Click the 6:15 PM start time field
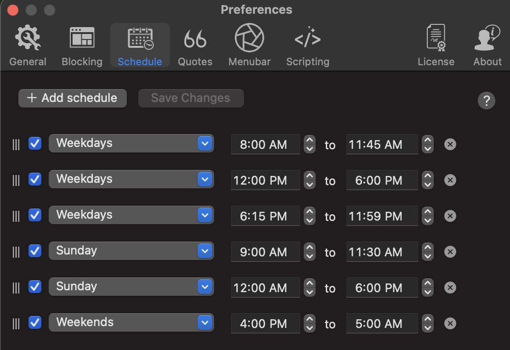 [x=266, y=216]
